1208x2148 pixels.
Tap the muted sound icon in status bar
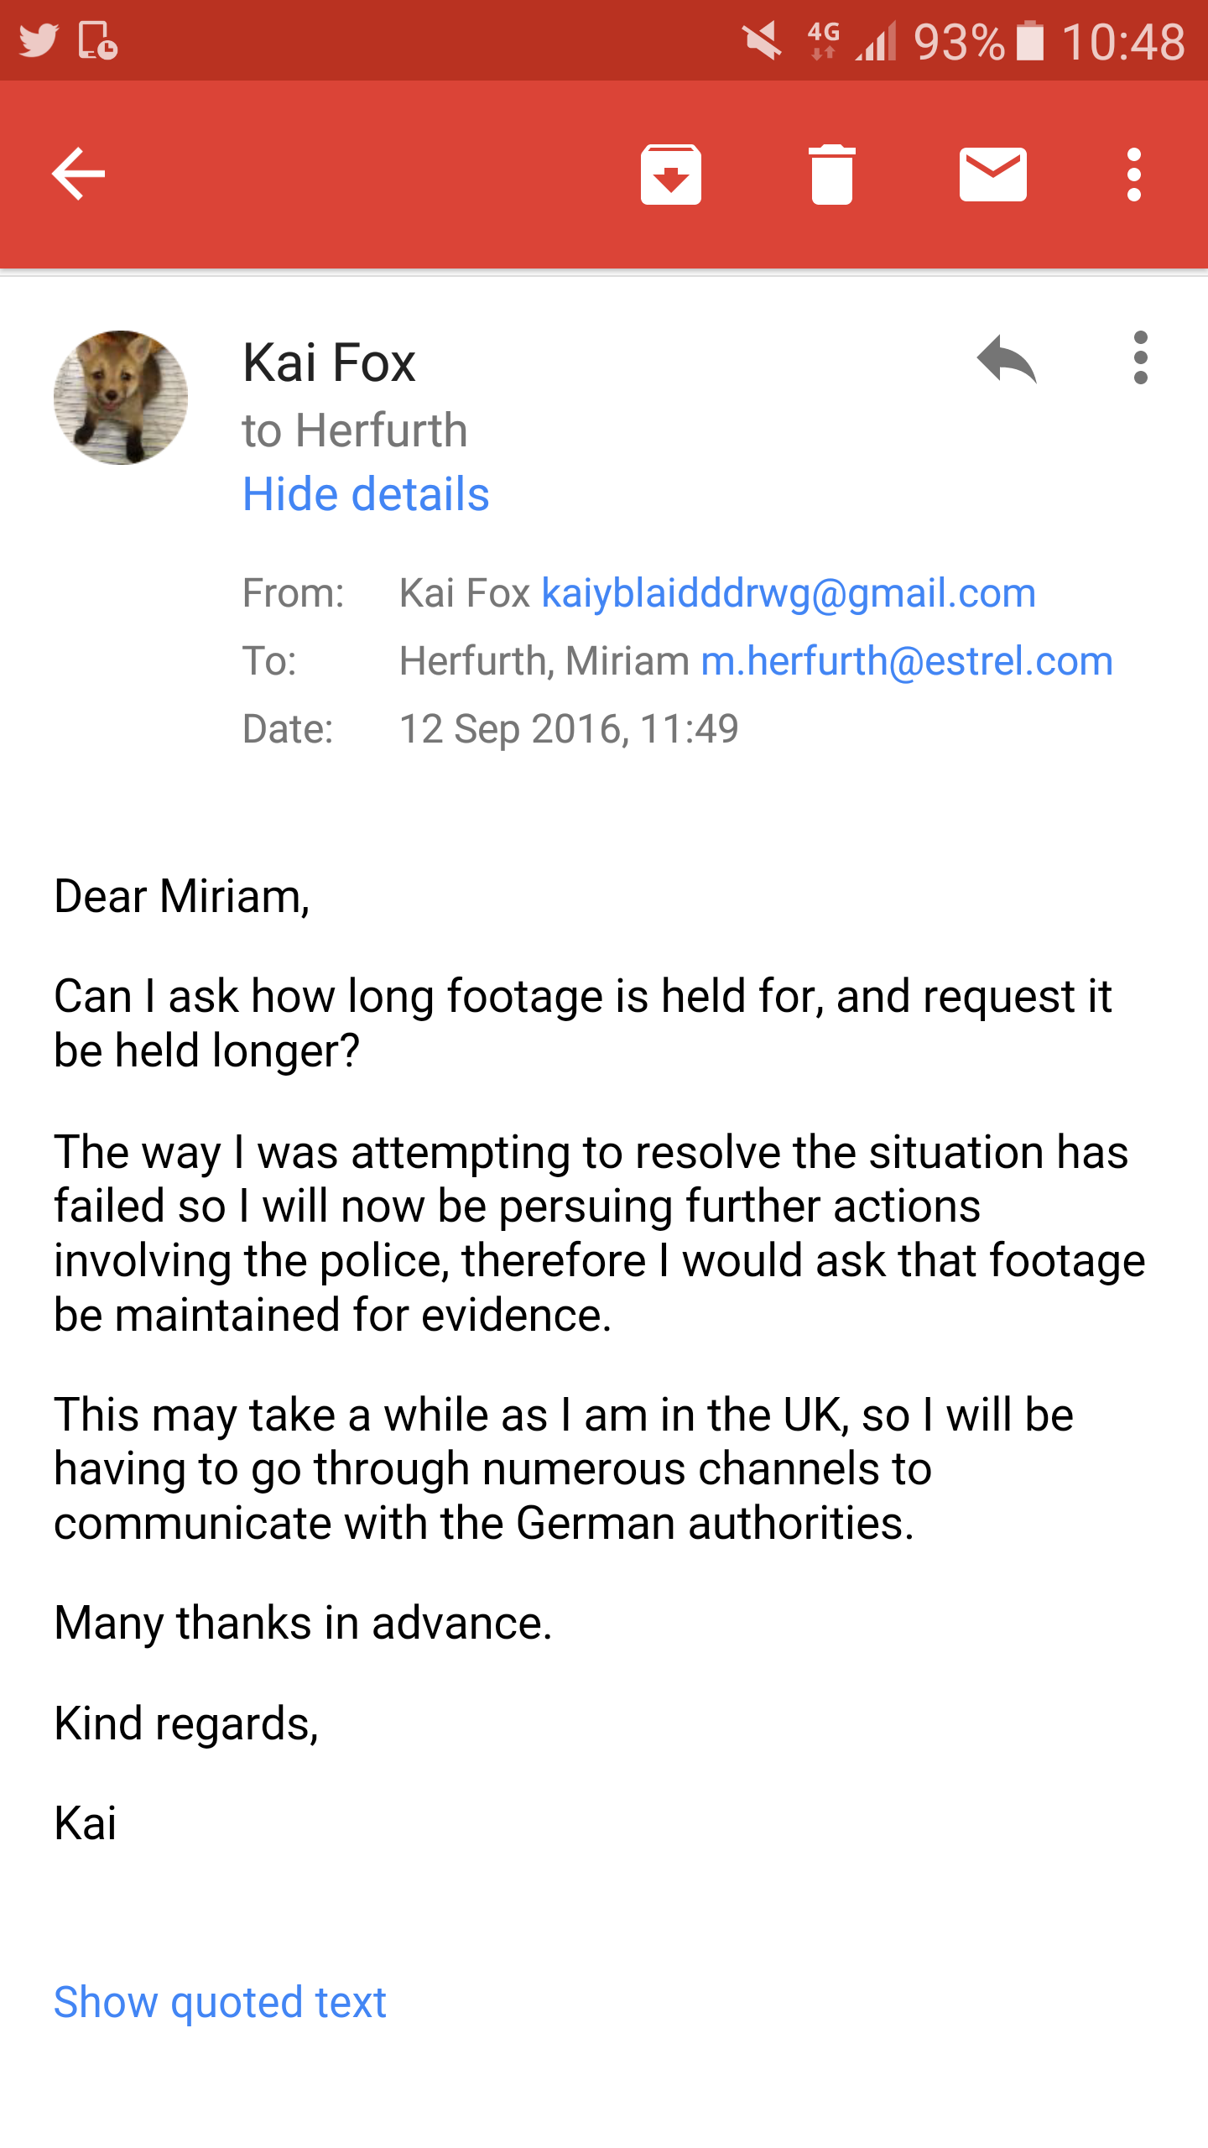point(762,40)
